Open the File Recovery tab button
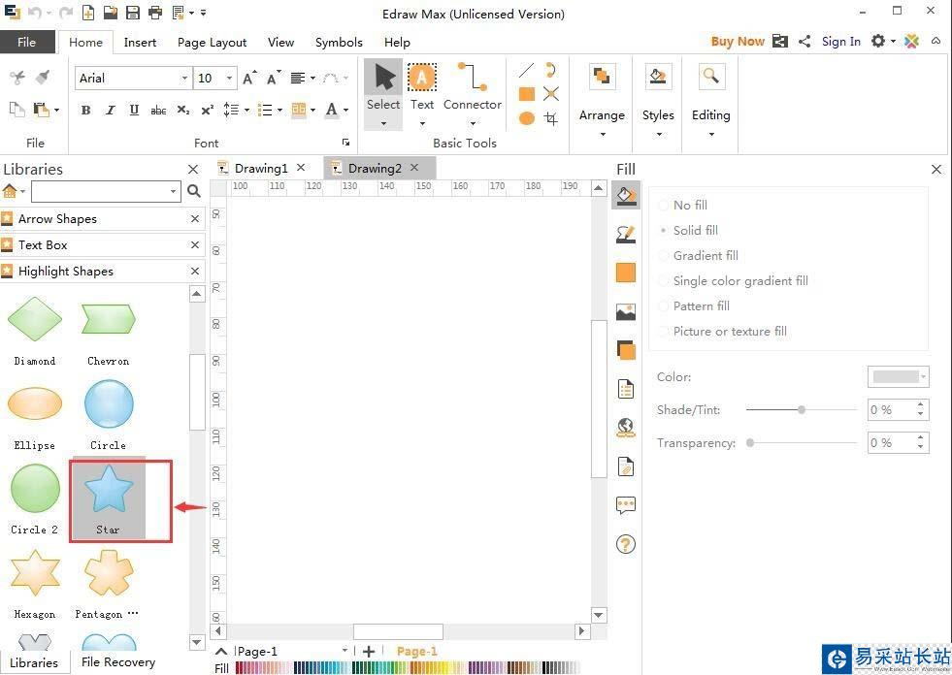 [x=118, y=662]
